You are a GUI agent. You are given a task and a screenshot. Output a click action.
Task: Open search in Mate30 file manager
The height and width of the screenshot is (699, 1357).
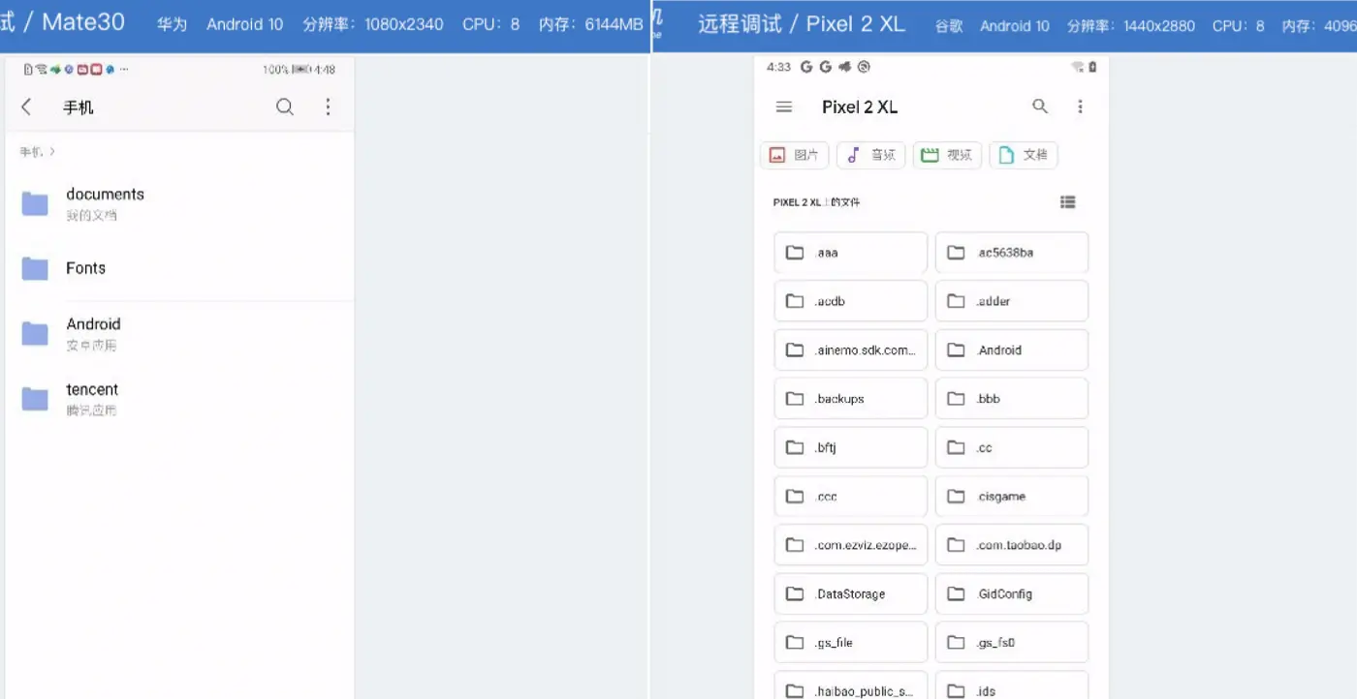coord(285,106)
